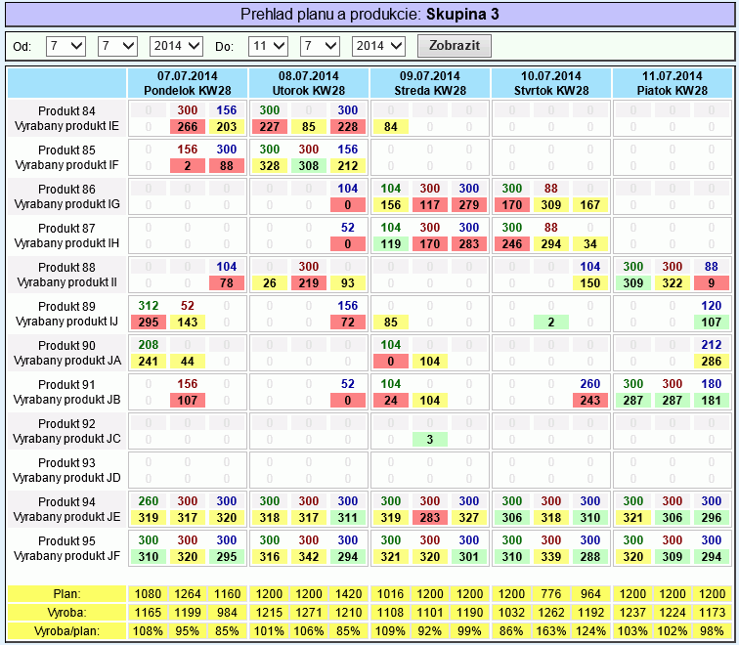Expand the 'Do' year dropdown
The image size is (739, 645).
pos(378,46)
